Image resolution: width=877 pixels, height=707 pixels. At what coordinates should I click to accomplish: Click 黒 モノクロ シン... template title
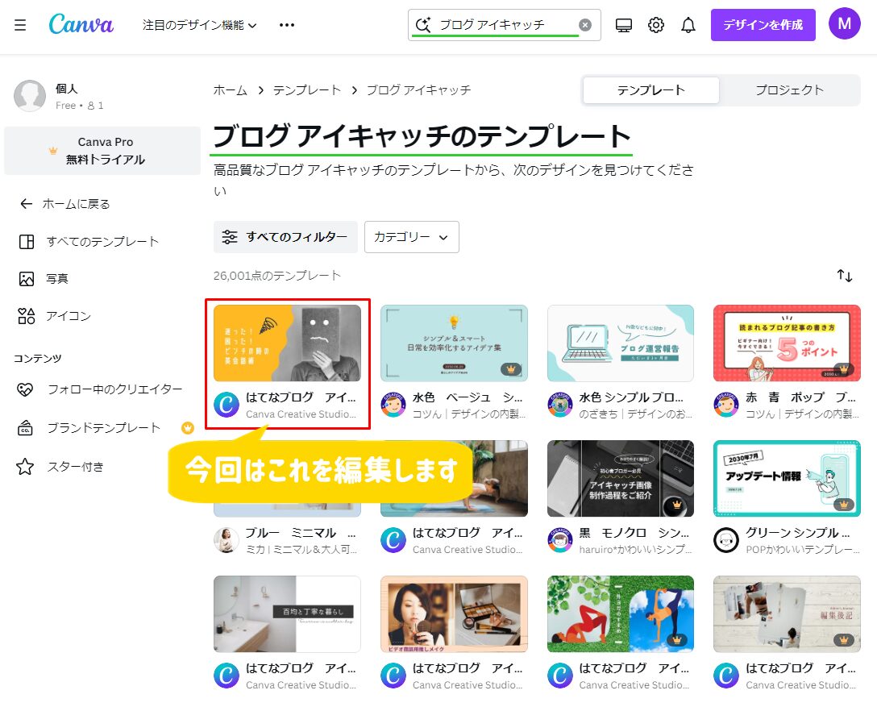(634, 533)
